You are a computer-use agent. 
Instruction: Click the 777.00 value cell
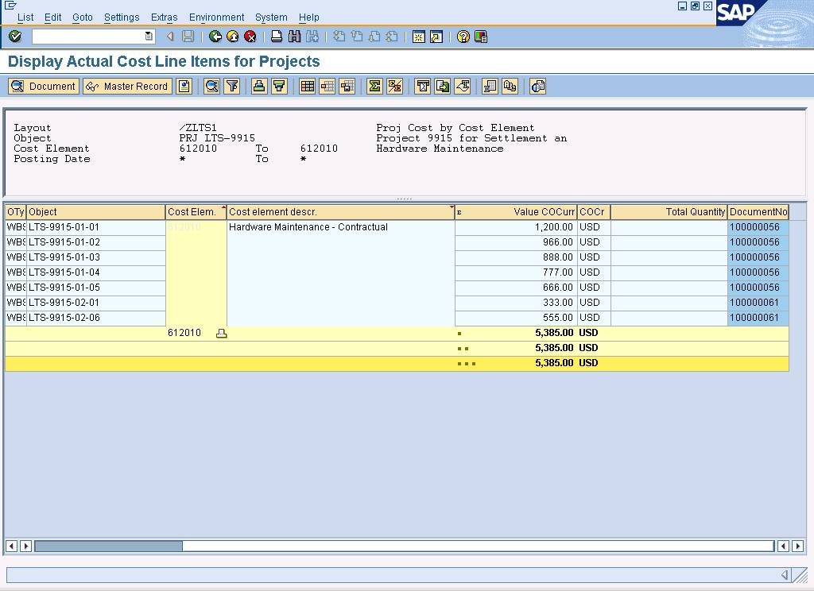point(515,272)
